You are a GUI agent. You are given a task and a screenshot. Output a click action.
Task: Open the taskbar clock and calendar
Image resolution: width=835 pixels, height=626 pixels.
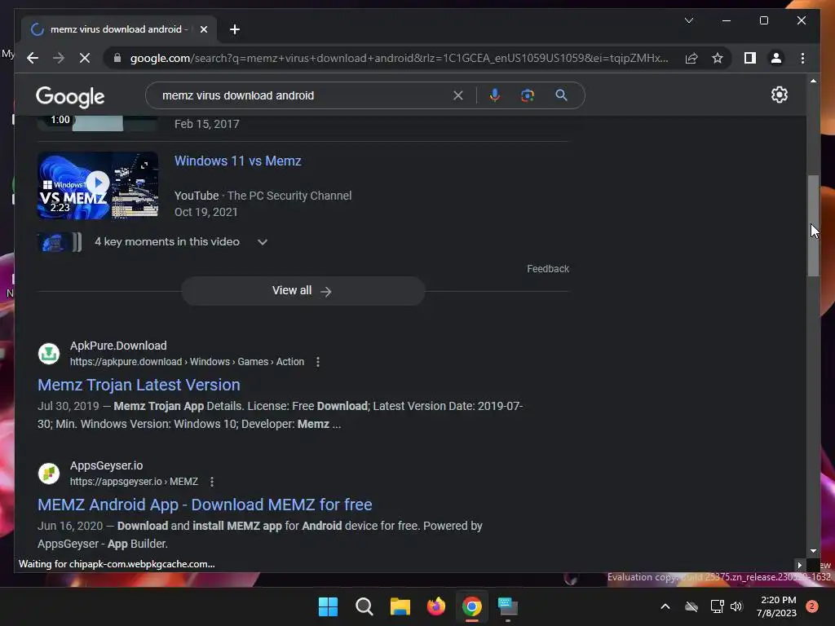coord(777,606)
